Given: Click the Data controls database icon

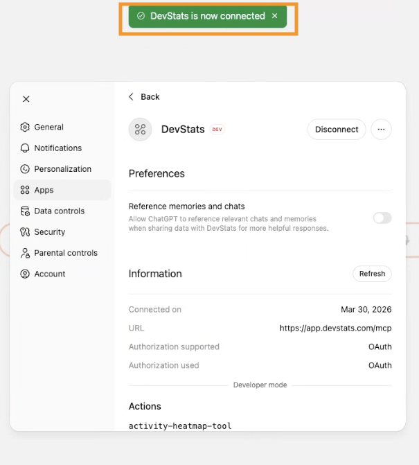Looking at the screenshot, I should point(25,211).
